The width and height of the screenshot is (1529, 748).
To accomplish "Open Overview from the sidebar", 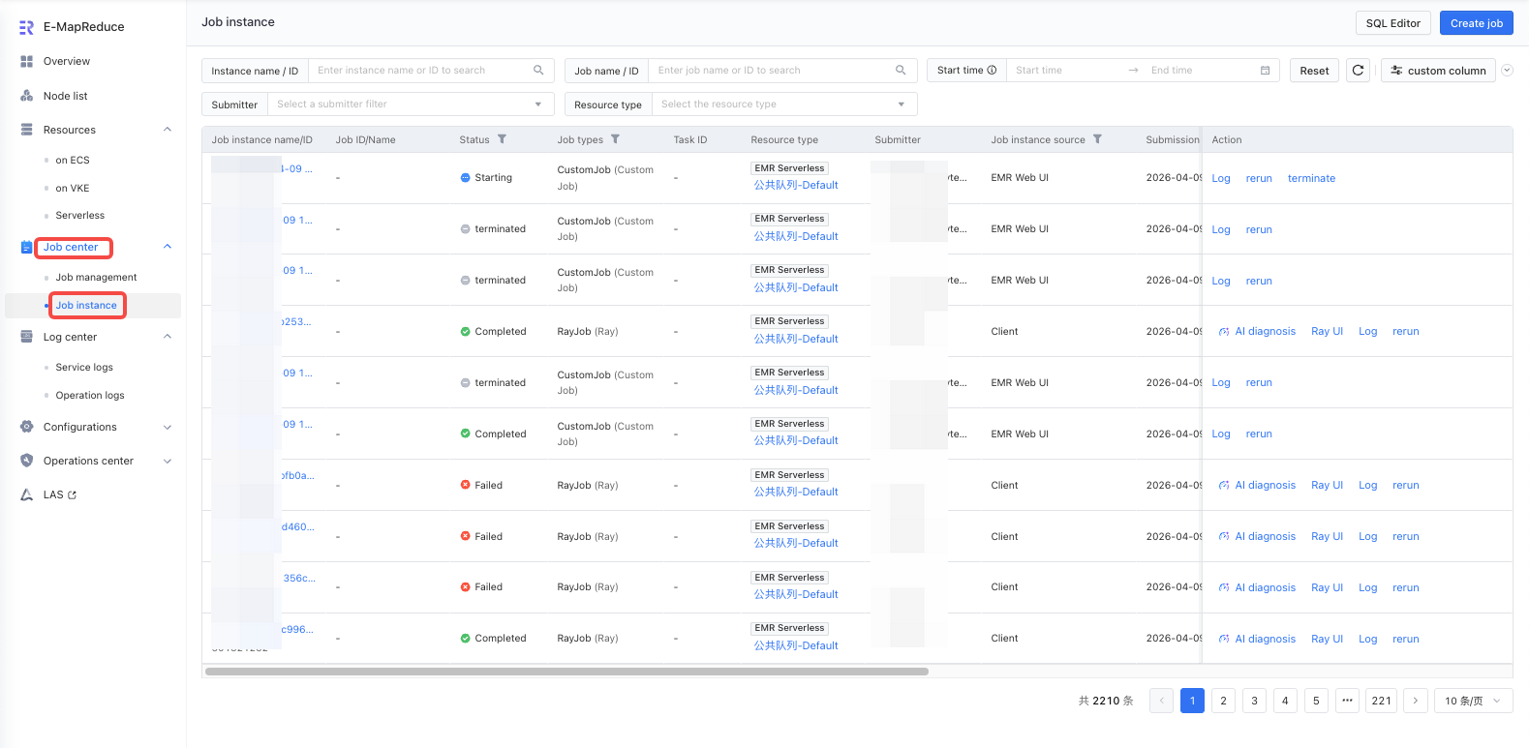I will point(67,61).
